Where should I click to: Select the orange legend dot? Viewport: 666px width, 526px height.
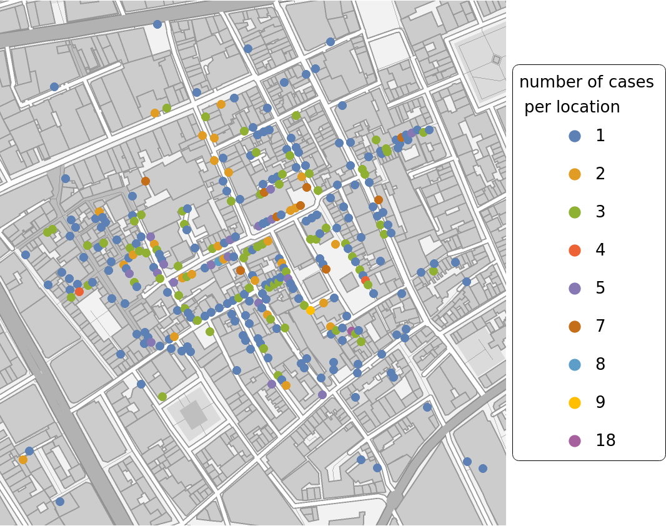(575, 174)
